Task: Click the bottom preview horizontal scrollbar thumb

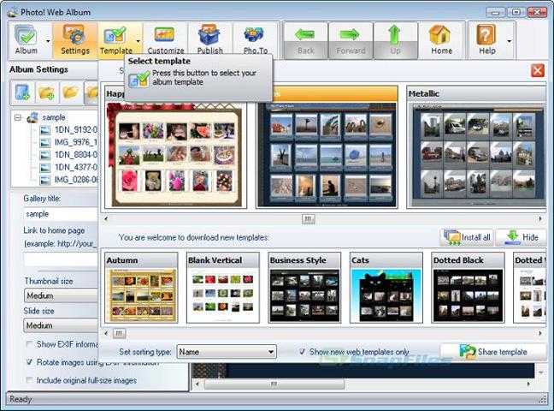Action: pos(274,384)
